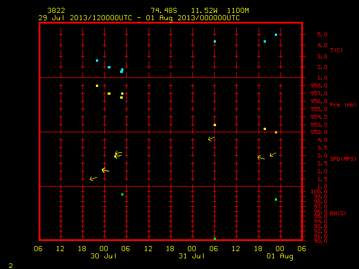The image size is (359, 269).
Task: Click the Pre (mb) axis label
Action: click(x=343, y=105)
